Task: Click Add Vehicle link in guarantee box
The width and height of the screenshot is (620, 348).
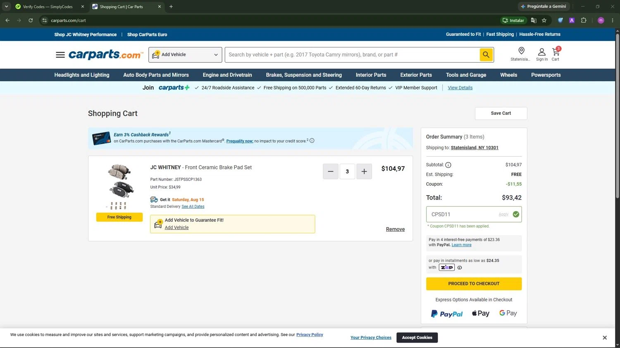Action: [x=176, y=228]
